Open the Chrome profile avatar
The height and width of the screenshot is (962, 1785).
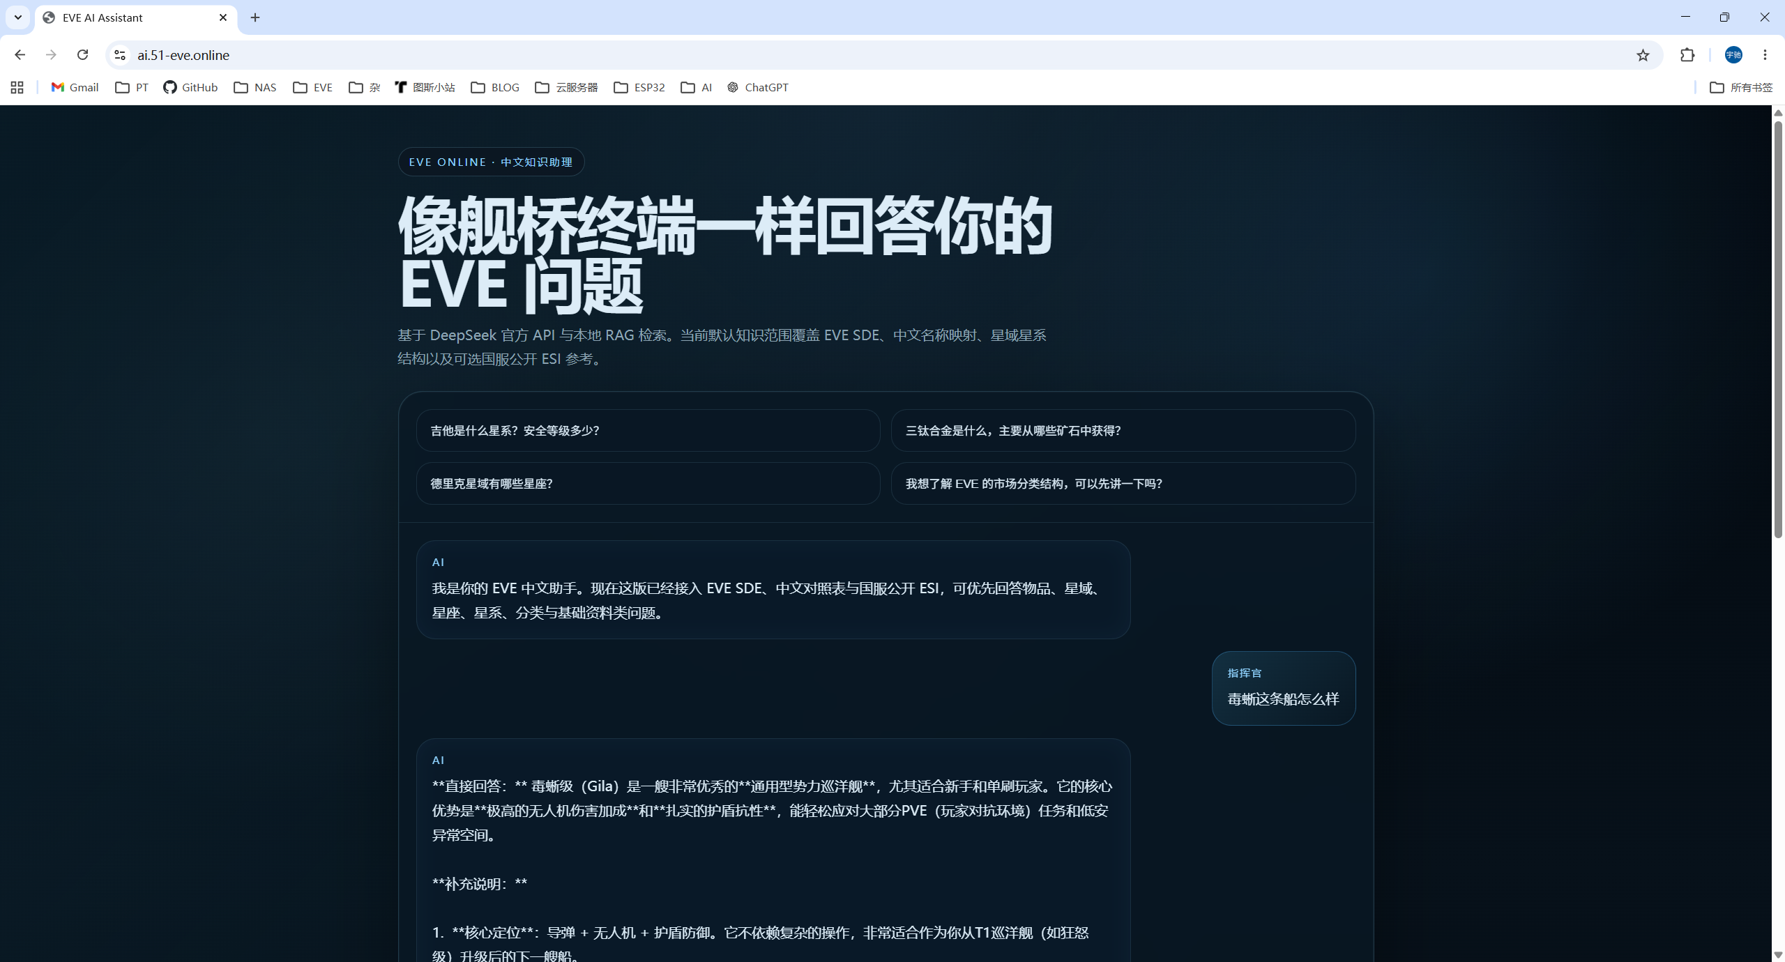1733,55
